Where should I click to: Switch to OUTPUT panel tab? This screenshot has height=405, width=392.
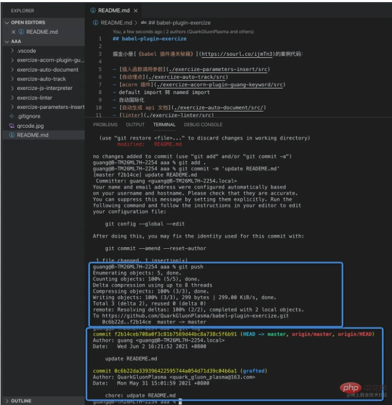click(135, 125)
